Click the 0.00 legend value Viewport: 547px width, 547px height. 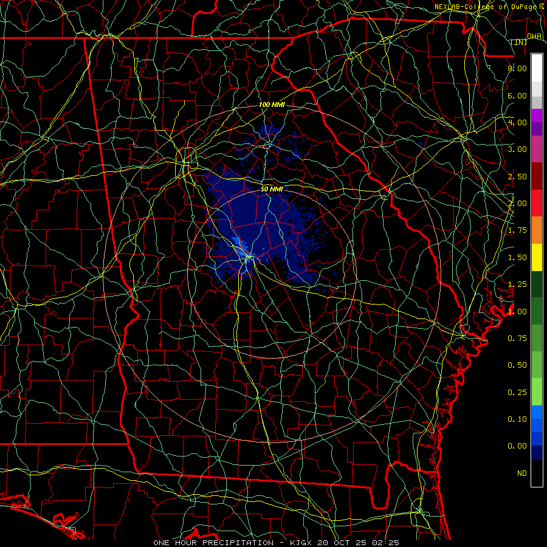(x=517, y=446)
